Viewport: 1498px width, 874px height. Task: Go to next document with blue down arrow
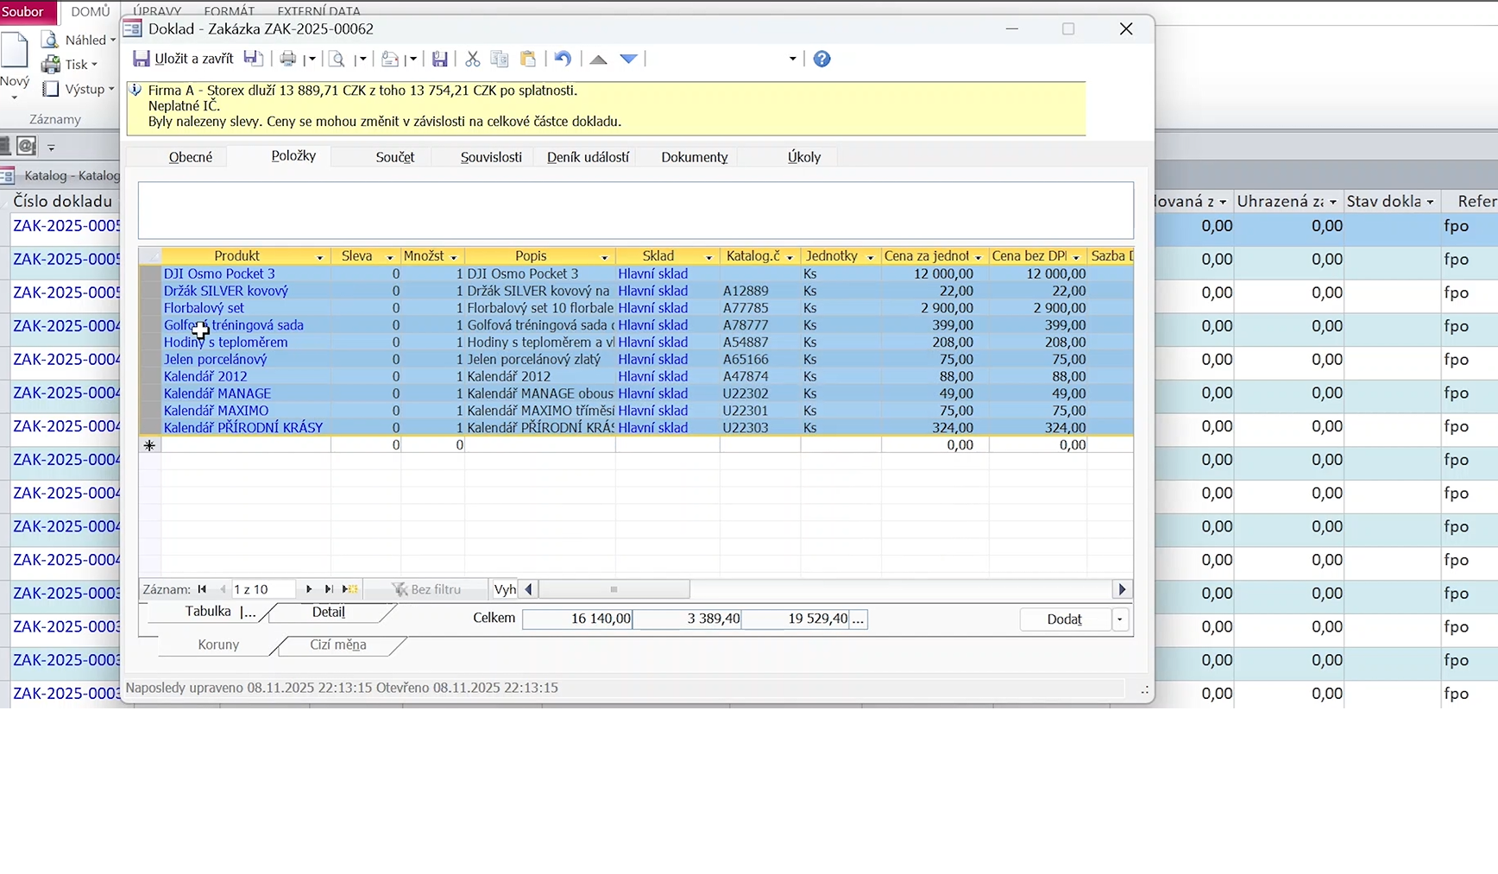tap(629, 59)
